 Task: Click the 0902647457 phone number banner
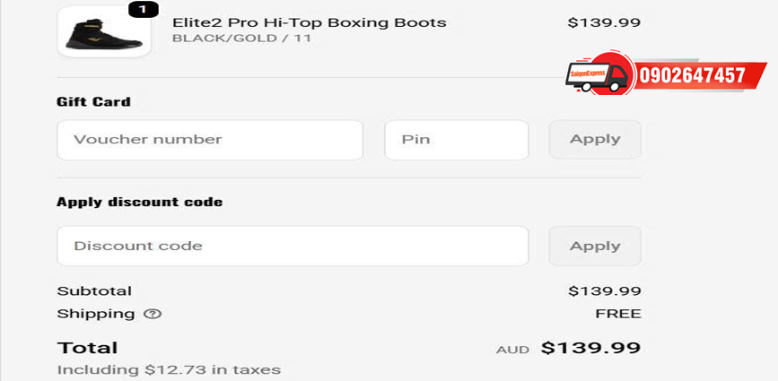pos(692,75)
